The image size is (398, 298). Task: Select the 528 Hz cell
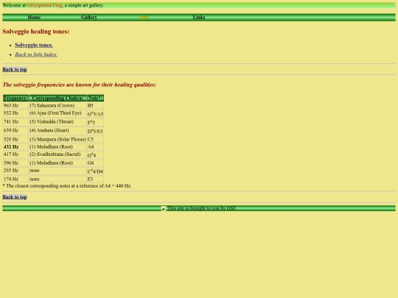[x=15, y=139]
